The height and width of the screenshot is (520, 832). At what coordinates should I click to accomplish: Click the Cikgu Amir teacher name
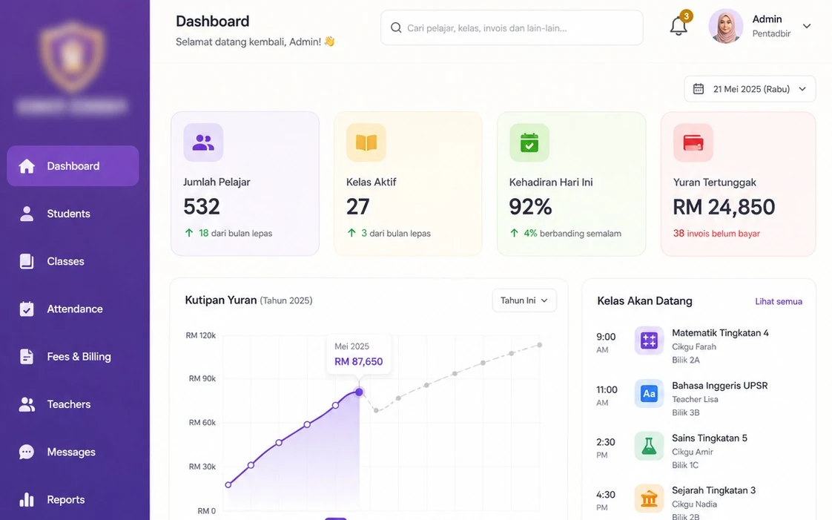tap(693, 452)
